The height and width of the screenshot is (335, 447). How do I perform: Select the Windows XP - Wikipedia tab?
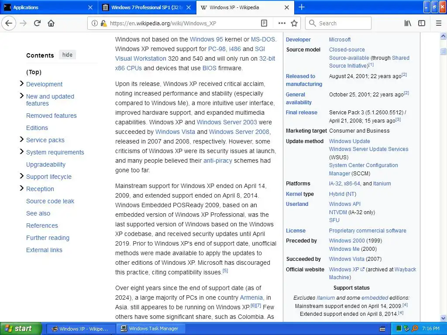tap(245, 7)
